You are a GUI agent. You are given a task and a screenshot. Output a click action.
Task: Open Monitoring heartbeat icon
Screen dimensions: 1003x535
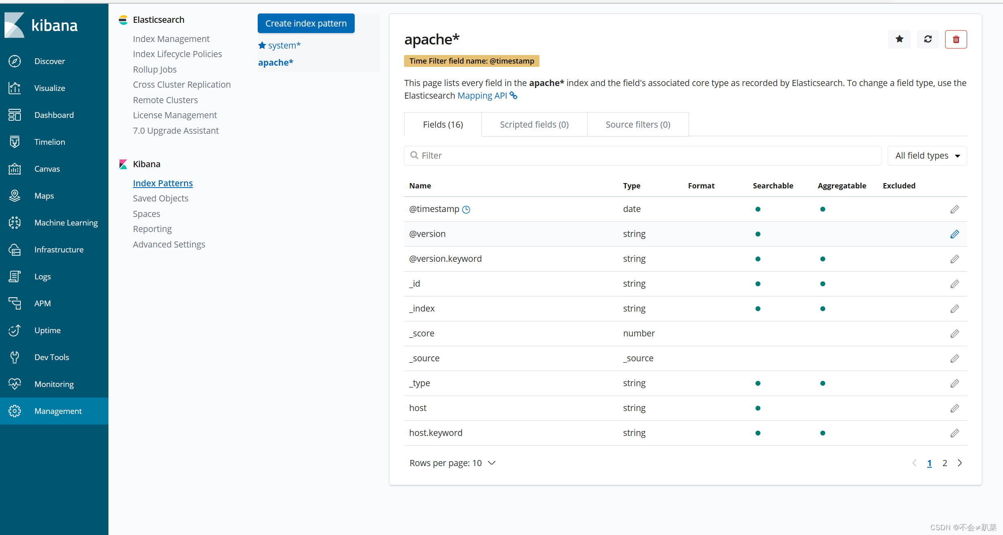15,384
